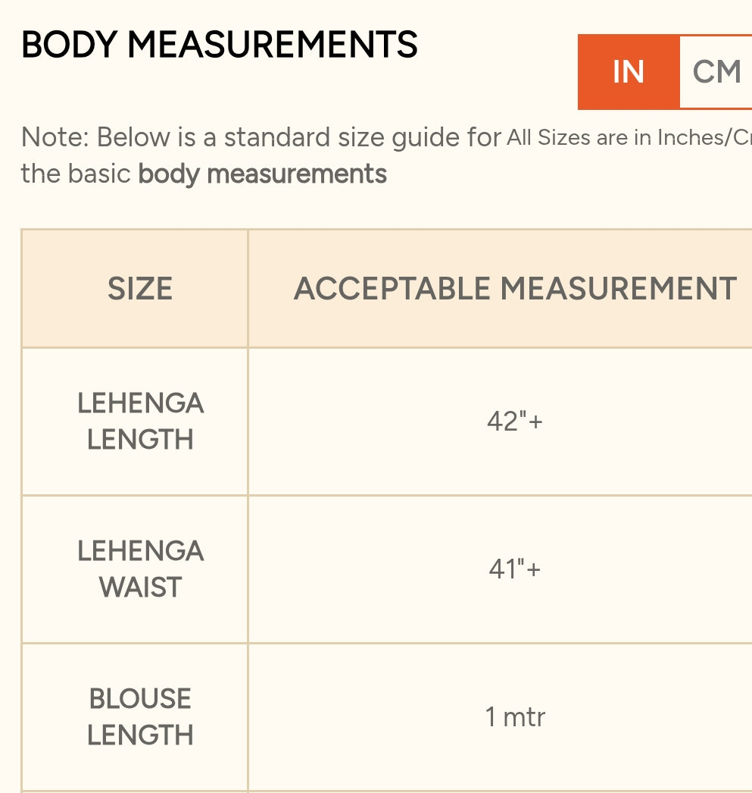
Task: Switch units to CM
Action: click(x=716, y=72)
